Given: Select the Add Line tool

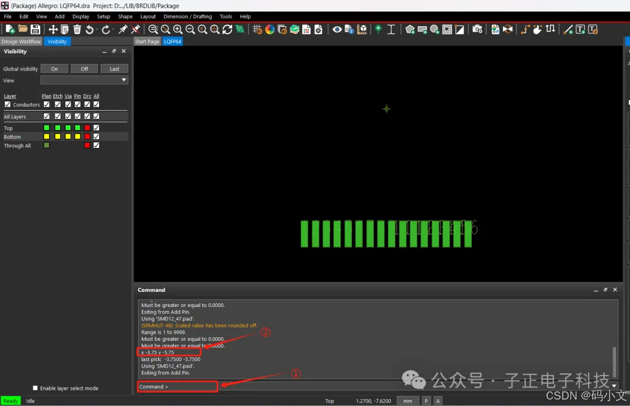Looking at the screenshot, I should click(x=568, y=29).
